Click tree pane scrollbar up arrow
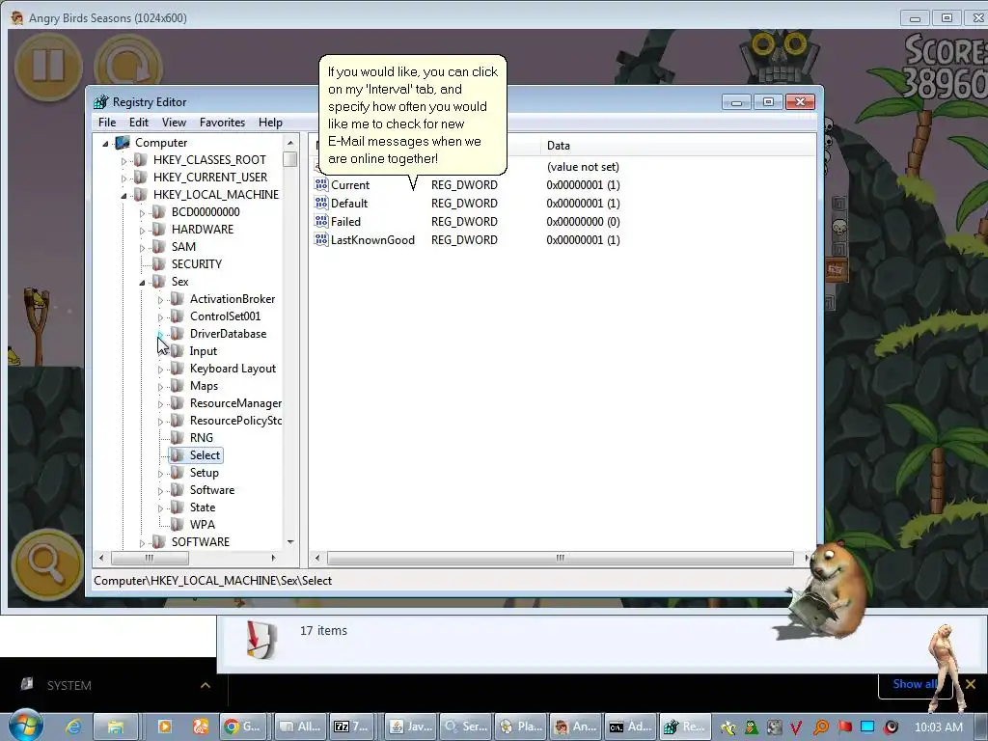988x741 pixels. point(289,143)
